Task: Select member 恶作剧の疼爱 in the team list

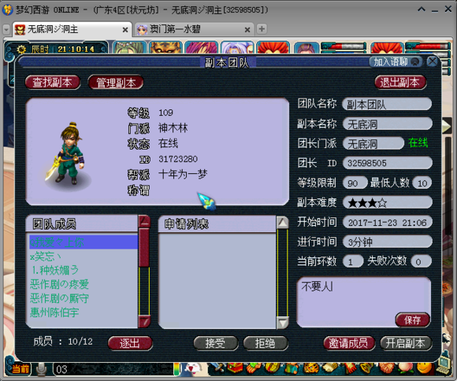Action: pos(60,284)
